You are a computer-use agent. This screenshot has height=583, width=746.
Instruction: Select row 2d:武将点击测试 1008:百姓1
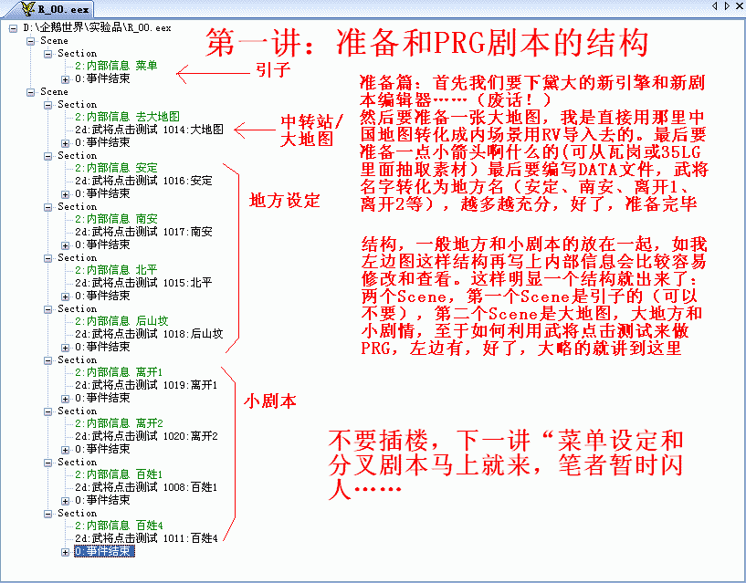(146, 487)
